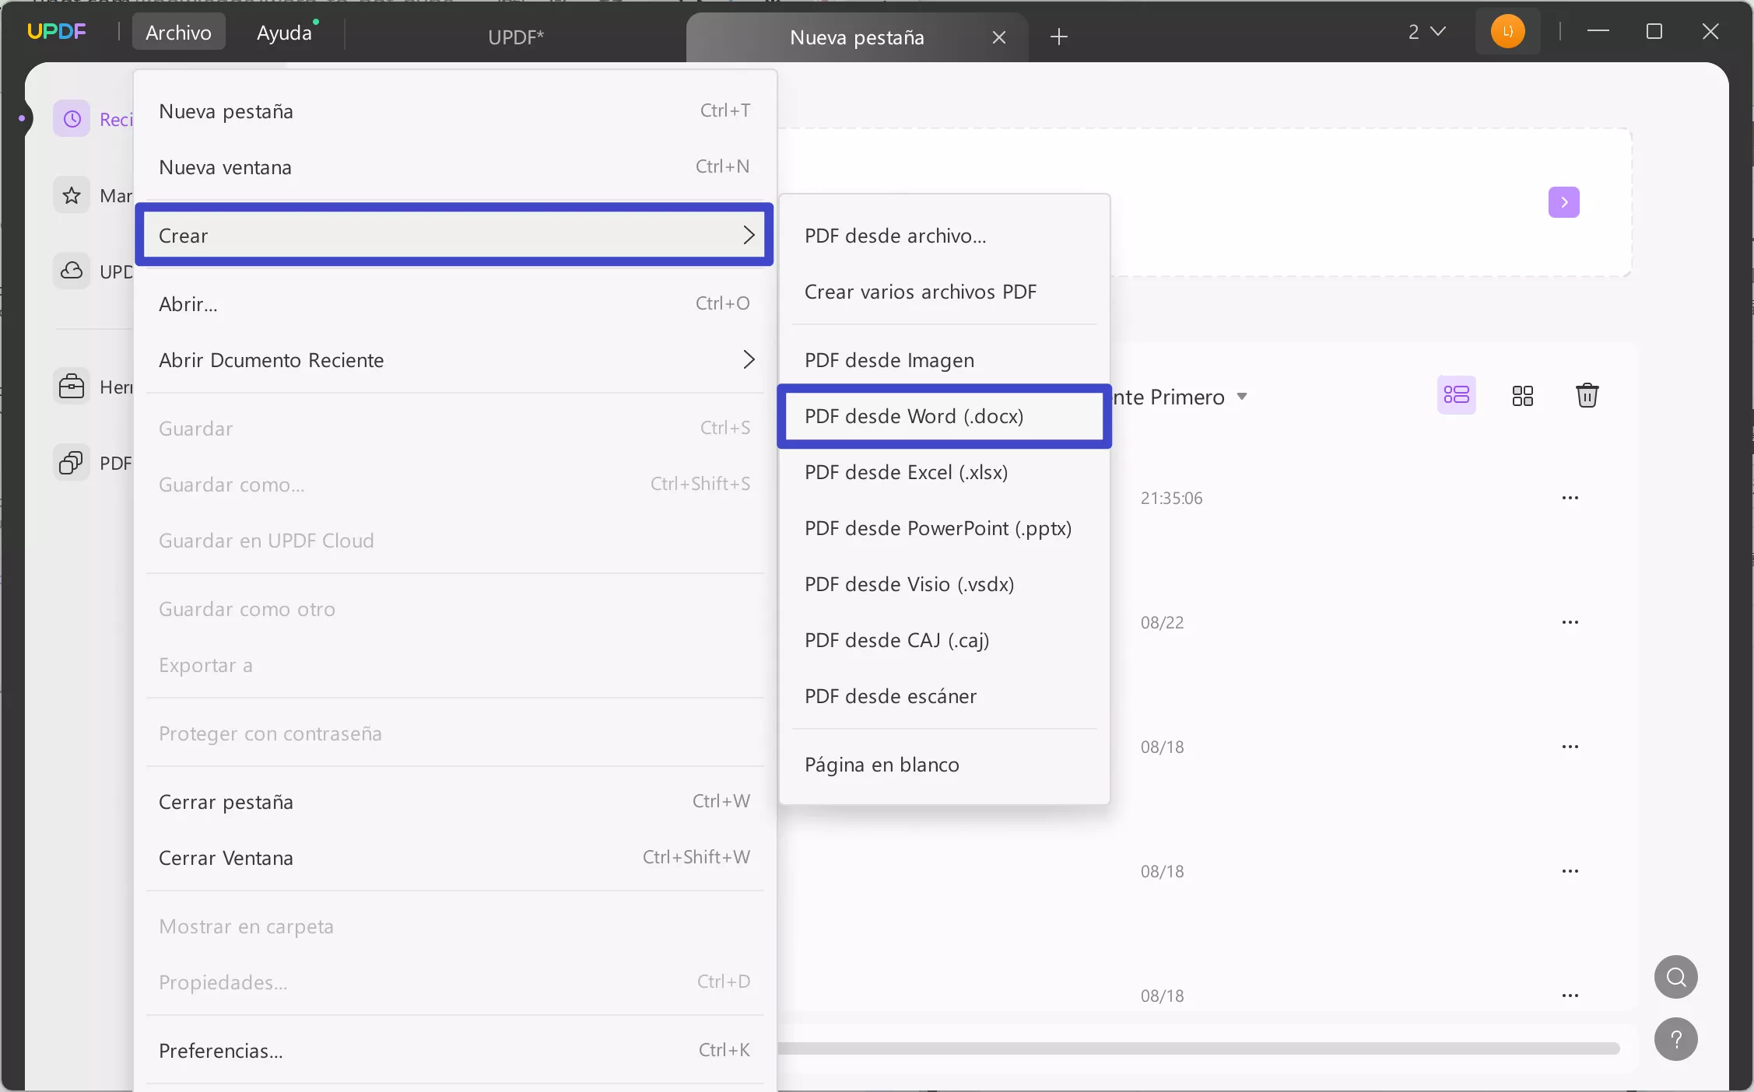Minimize the UPDF window
The height and width of the screenshot is (1092, 1754).
[x=1598, y=31]
